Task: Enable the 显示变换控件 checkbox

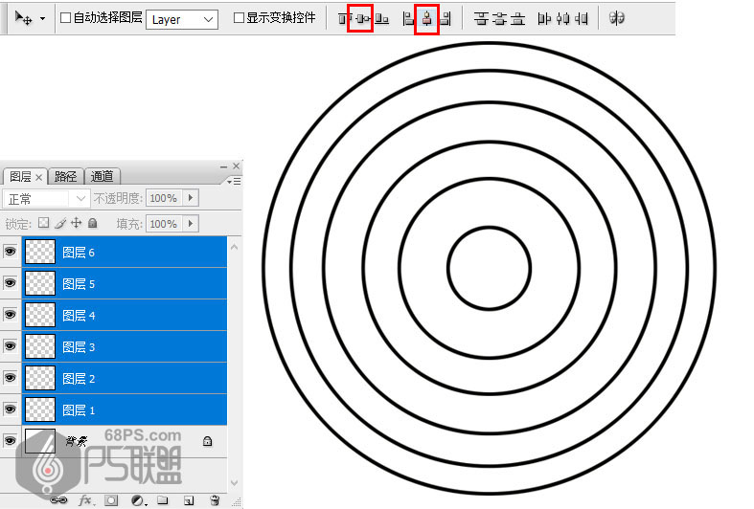Action: (x=239, y=18)
